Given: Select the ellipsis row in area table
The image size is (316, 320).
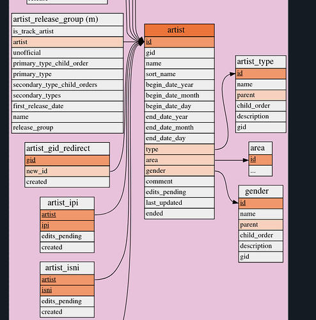Looking at the screenshot, I should (260, 171).
